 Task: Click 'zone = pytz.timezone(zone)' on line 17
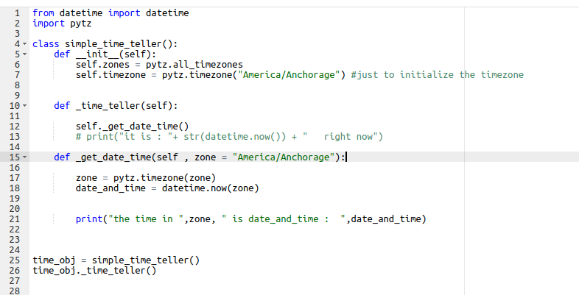pyautogui.click(x=146, y=178)
